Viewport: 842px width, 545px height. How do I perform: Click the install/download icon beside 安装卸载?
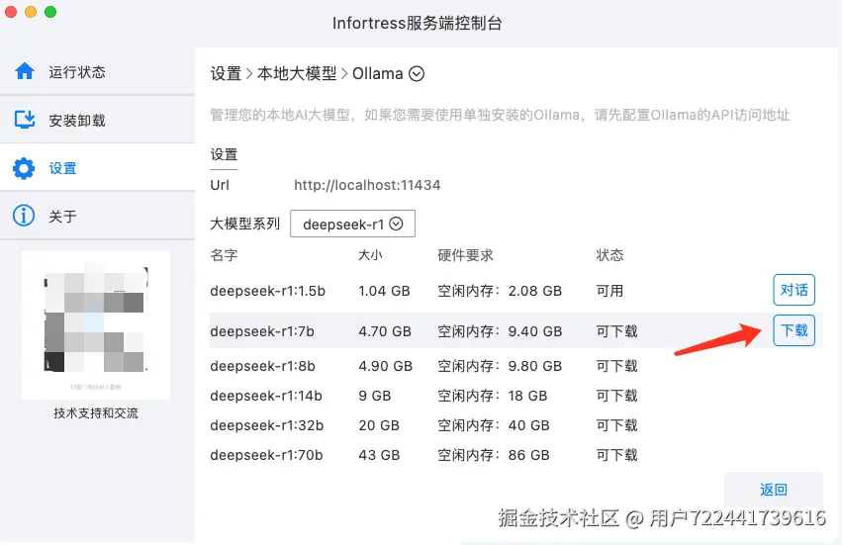24,120
